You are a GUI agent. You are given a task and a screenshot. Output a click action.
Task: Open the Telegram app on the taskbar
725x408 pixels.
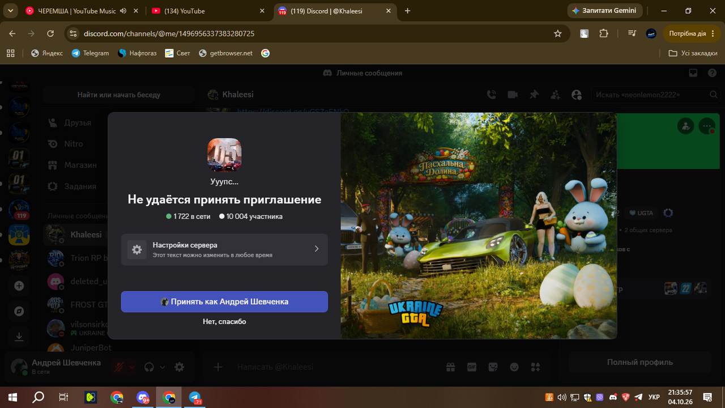[195, 397]
